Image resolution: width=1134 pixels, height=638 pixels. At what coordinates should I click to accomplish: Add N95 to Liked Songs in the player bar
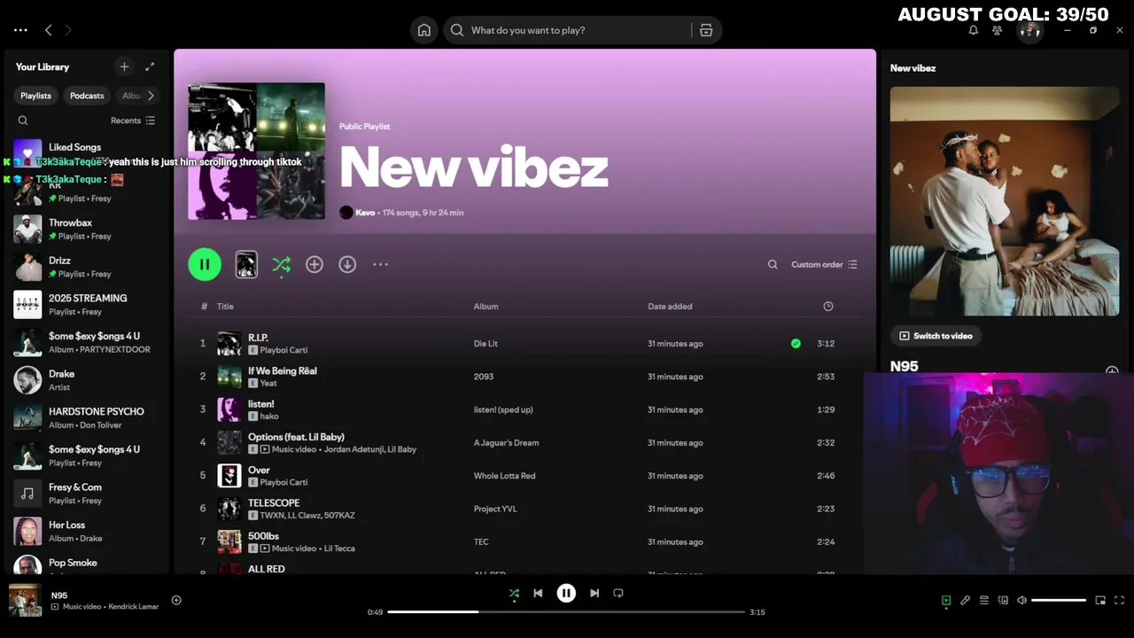click(x=176, y=600)
